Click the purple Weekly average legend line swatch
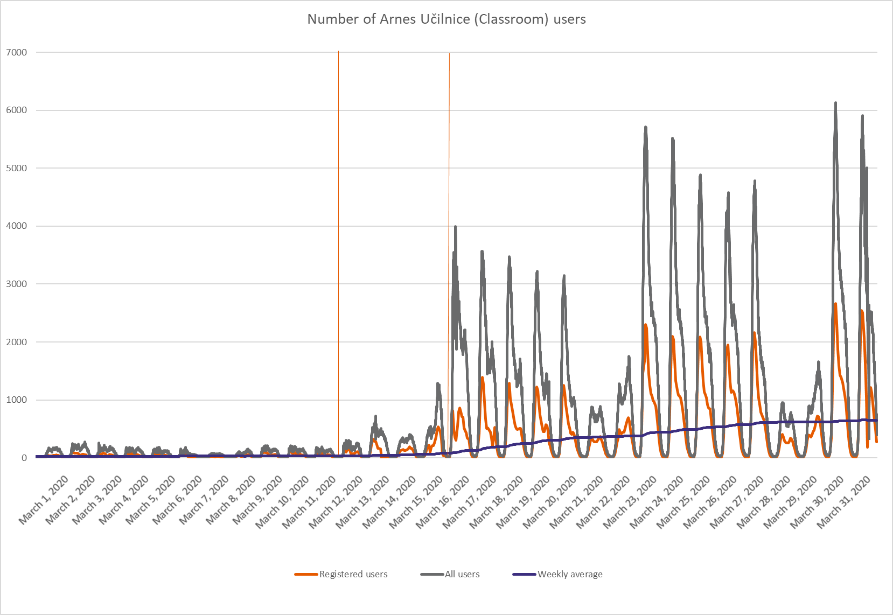Image resolution: width=893 pixels, height=615 pixels. [x=525, y=575]
